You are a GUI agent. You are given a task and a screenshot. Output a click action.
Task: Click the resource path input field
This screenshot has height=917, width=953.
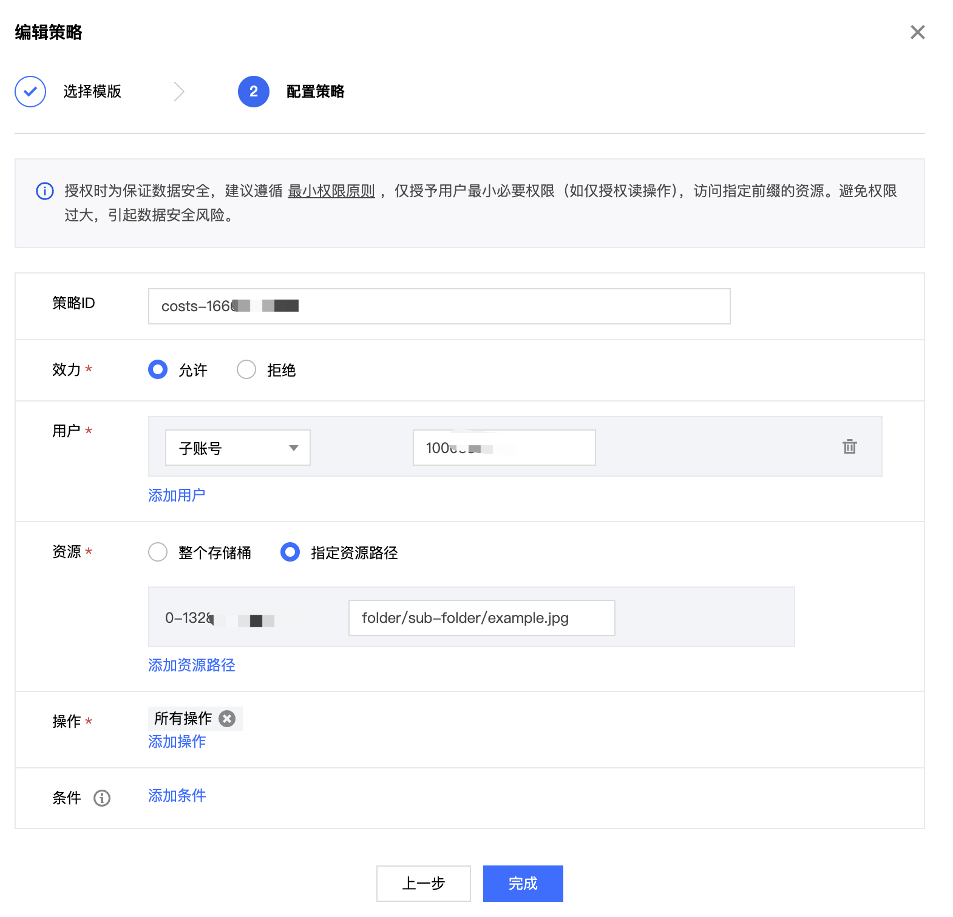(x=481, y=618)
